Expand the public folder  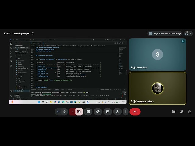point(19,83)
